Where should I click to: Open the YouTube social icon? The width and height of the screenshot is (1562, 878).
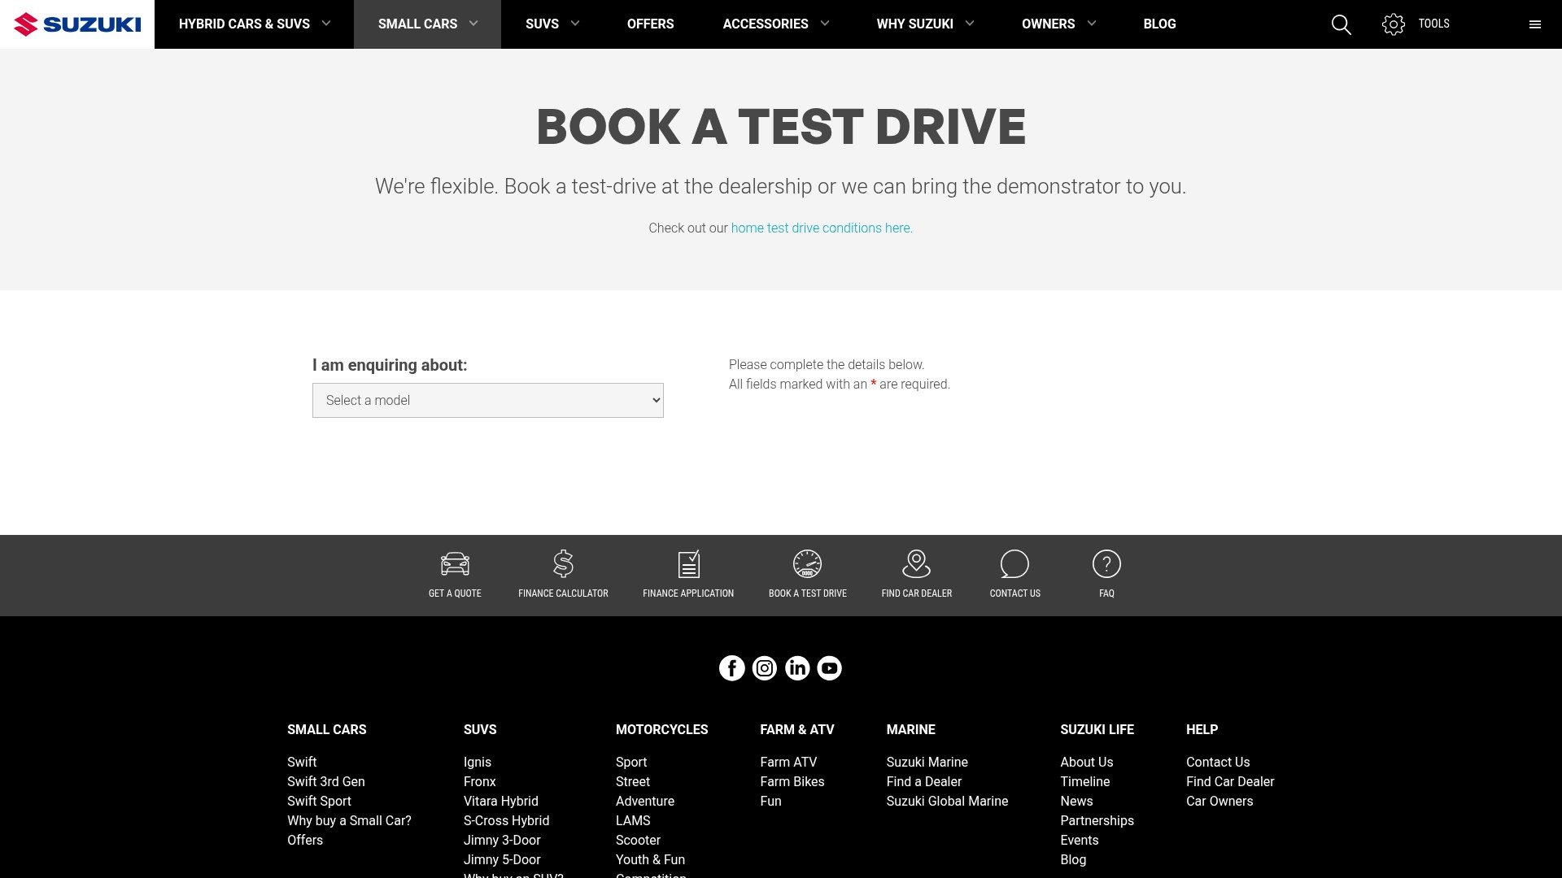830,668
